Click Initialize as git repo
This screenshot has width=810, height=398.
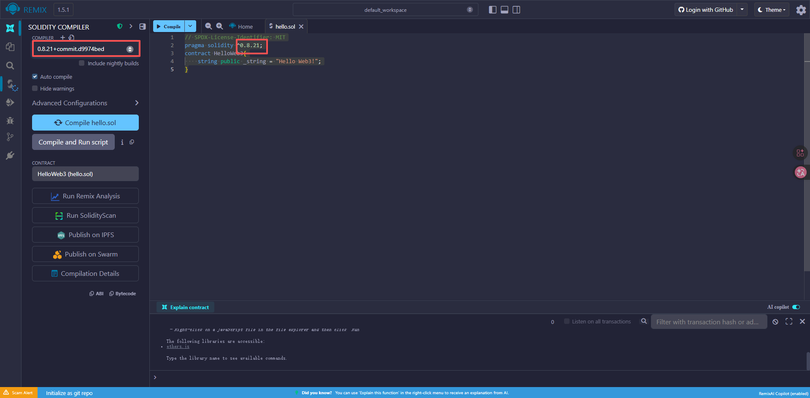pyautogui.click(x=69, y=393)
